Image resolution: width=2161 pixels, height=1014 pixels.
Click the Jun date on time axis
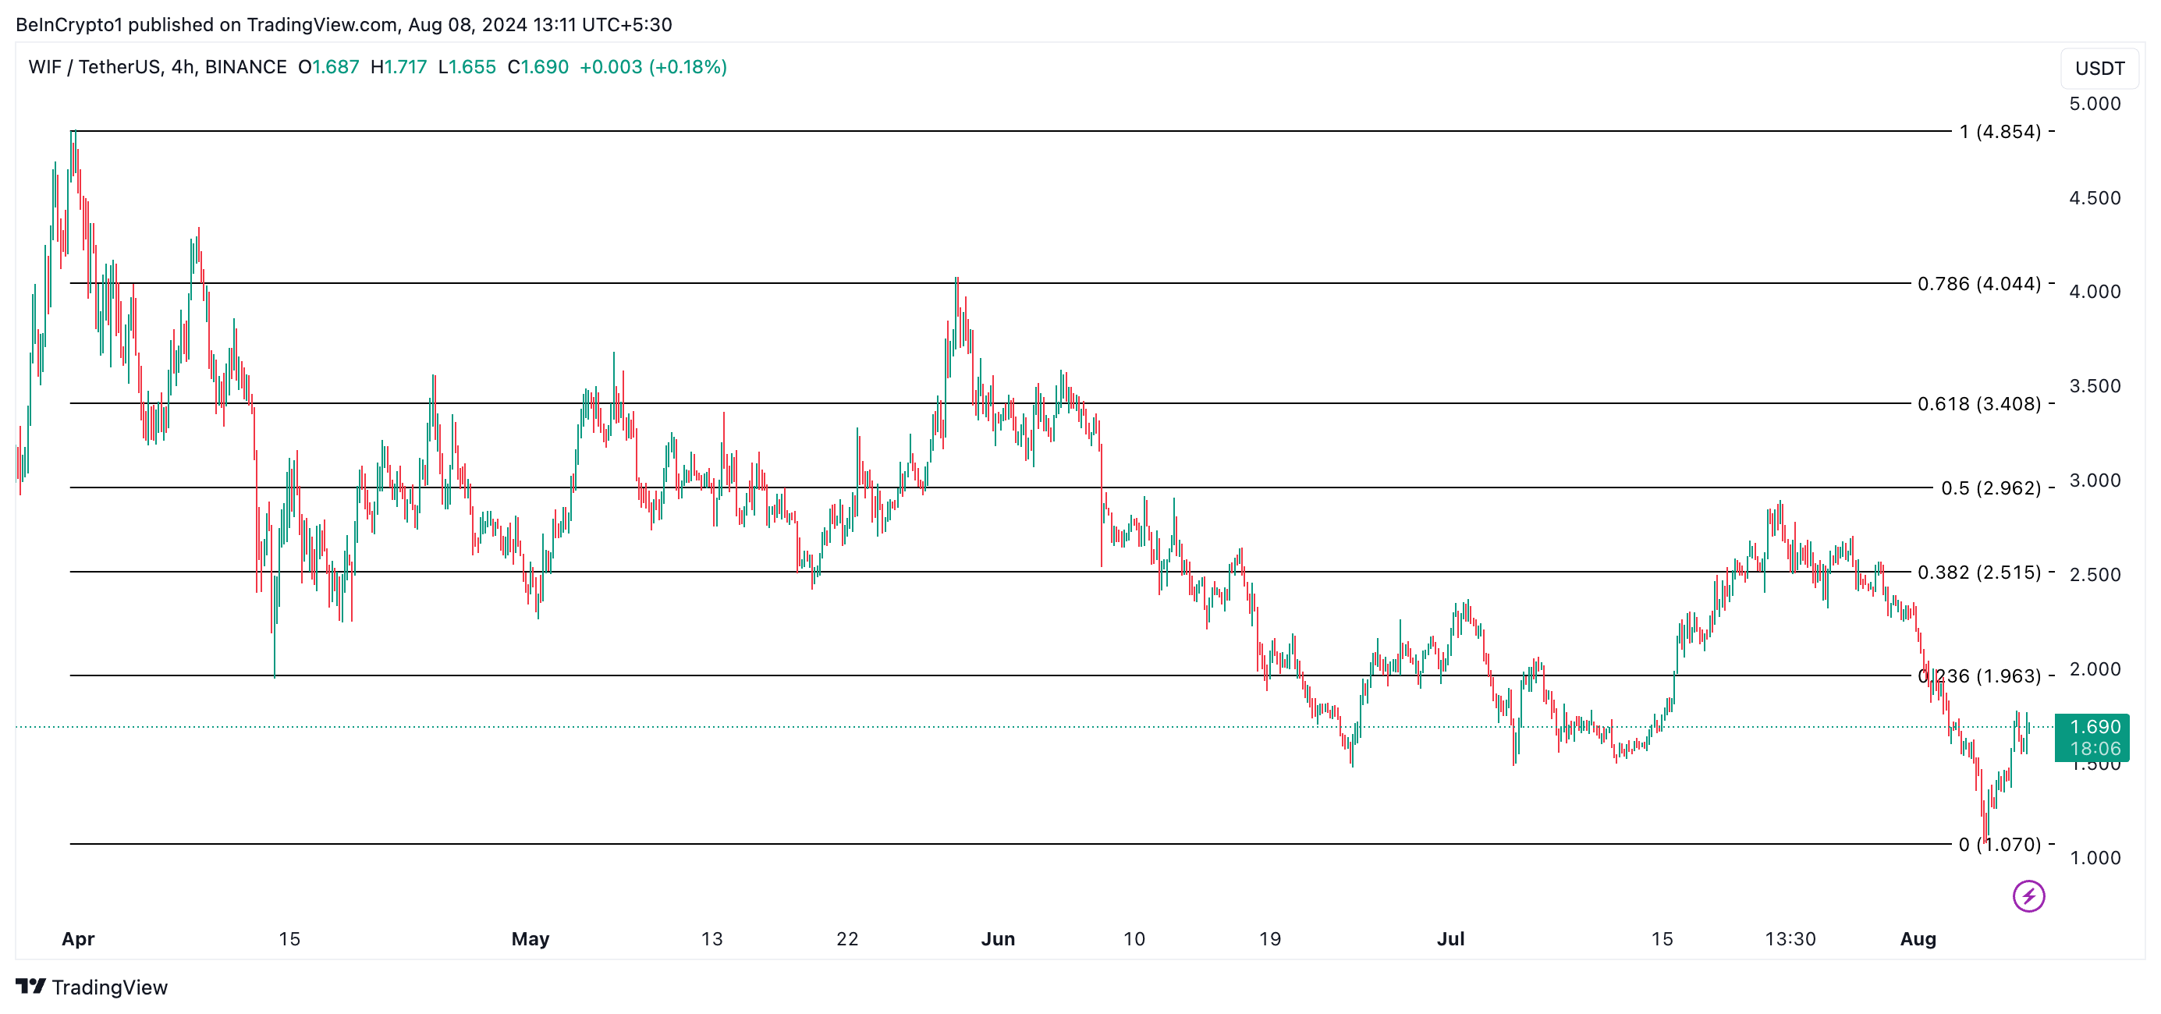999,938
